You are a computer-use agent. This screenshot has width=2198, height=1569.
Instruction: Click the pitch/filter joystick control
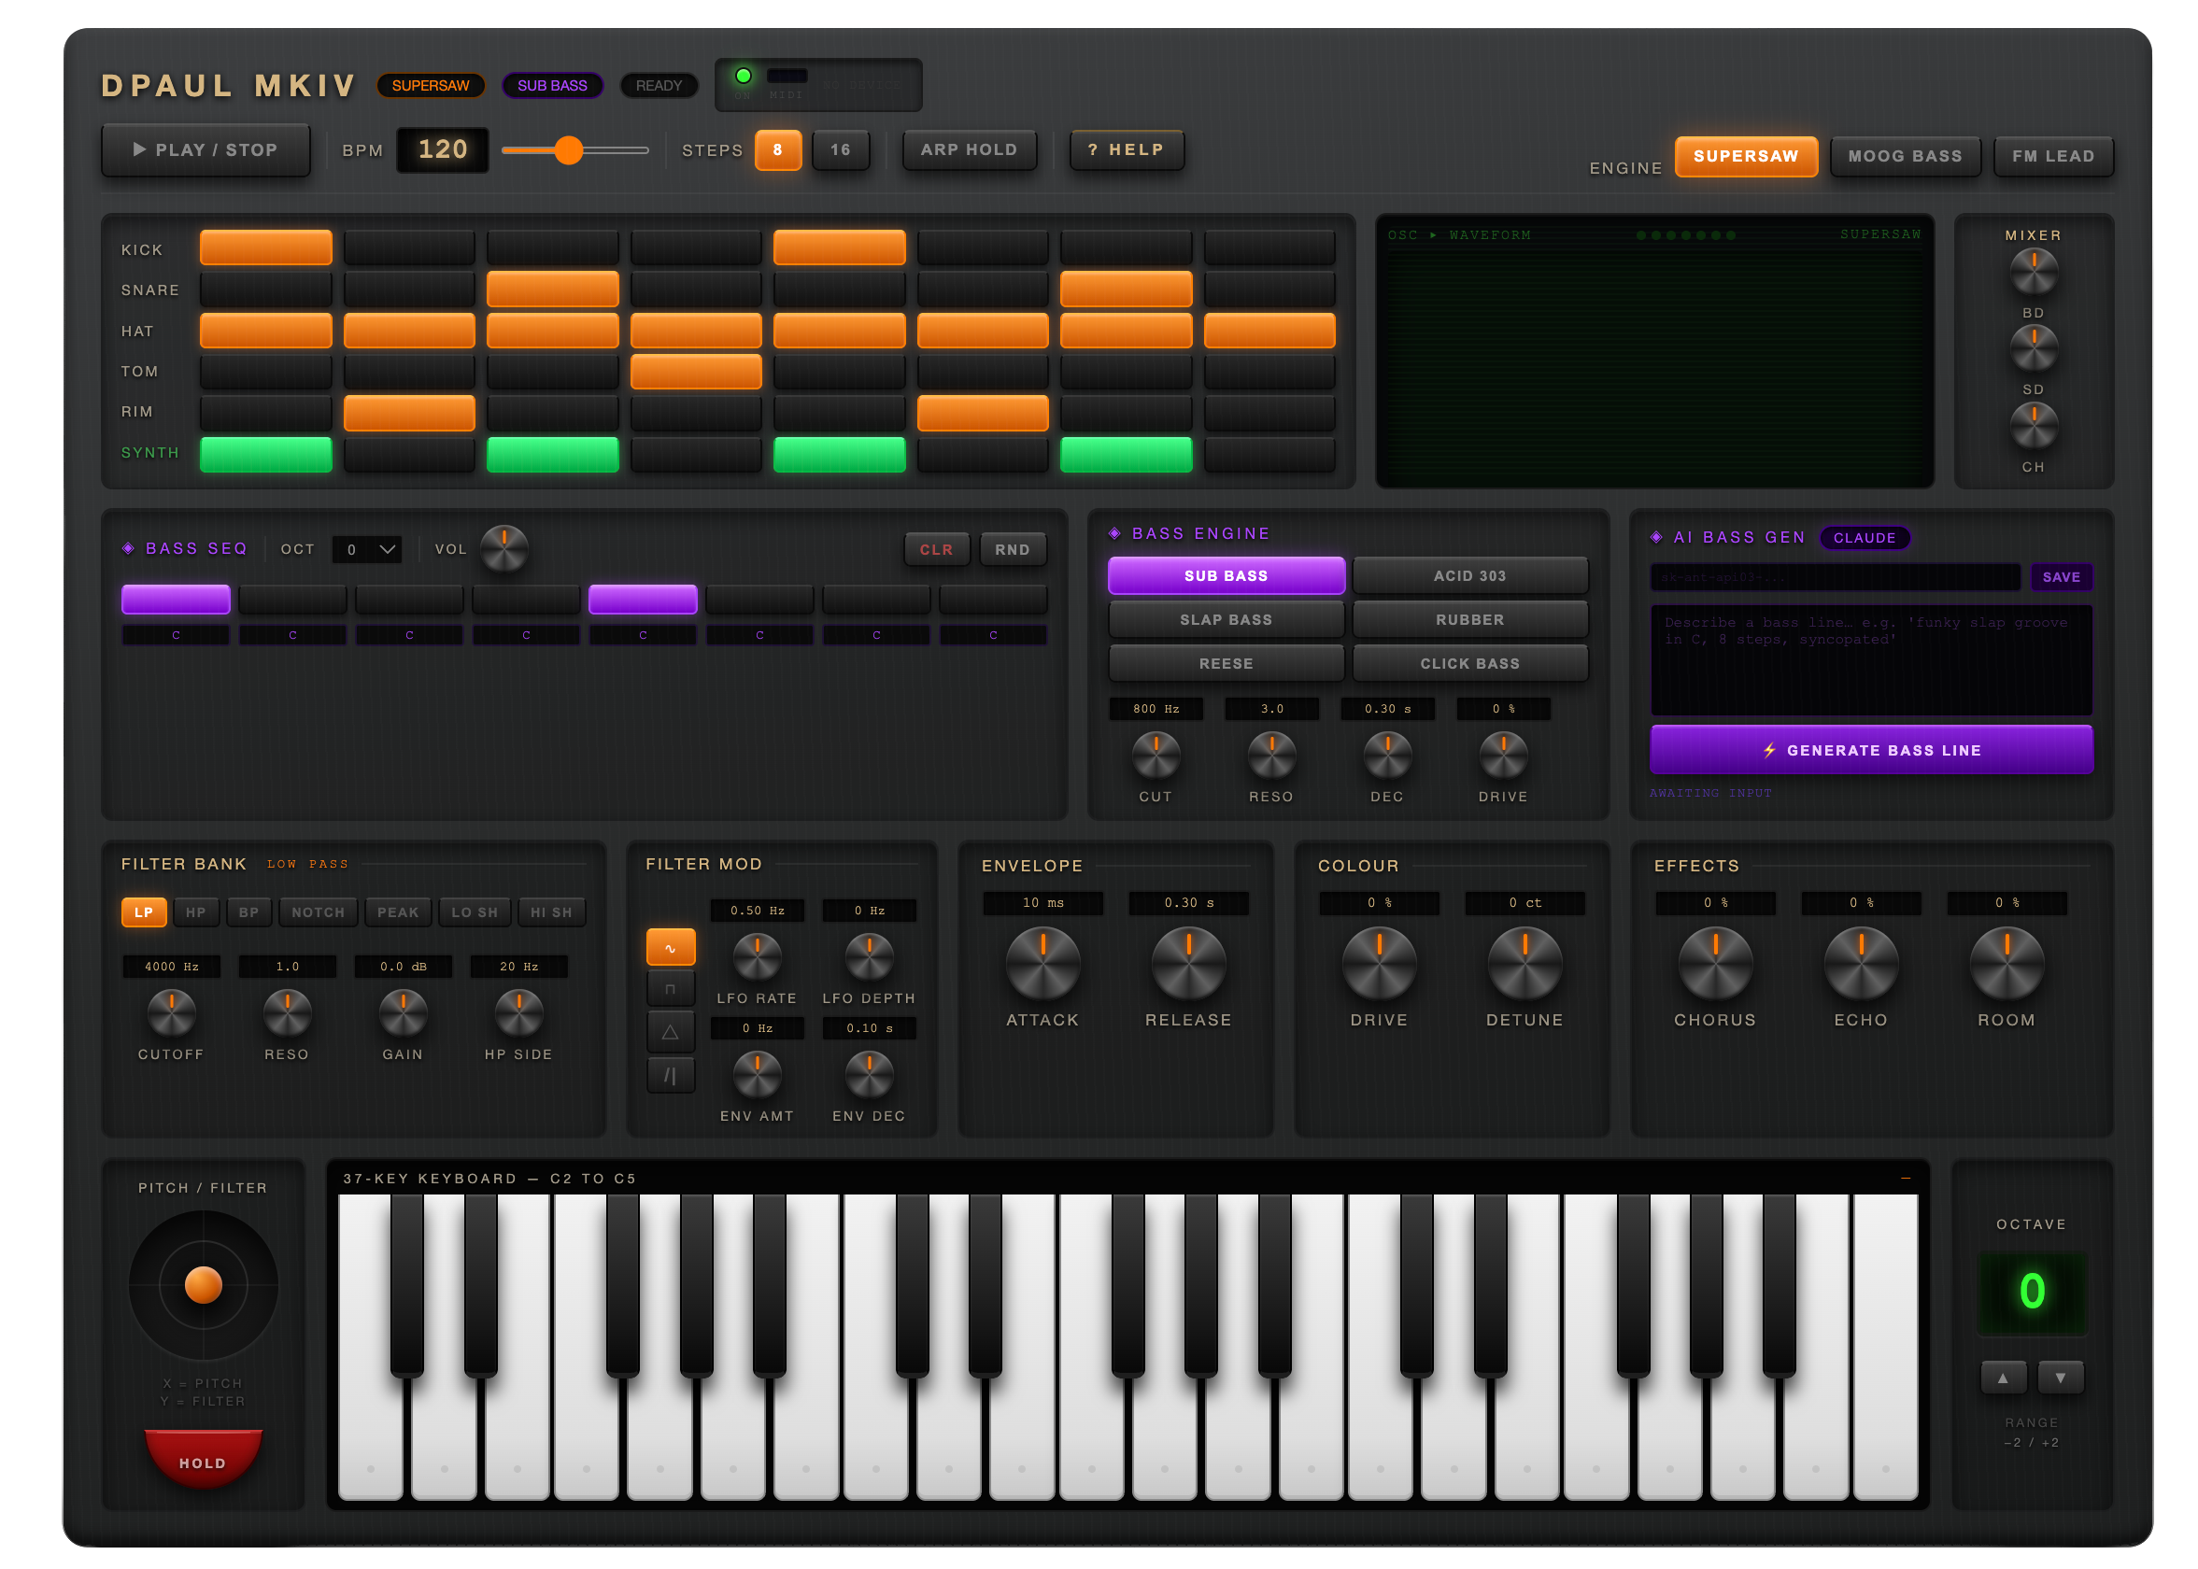point(202,1285)
